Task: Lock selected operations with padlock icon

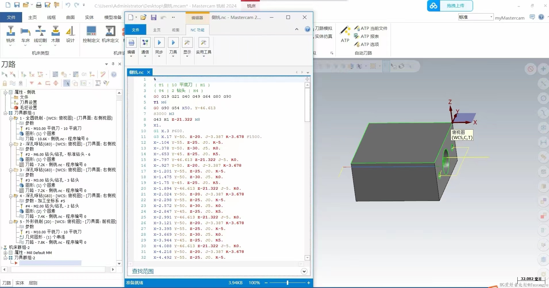Action: (5, 83)
